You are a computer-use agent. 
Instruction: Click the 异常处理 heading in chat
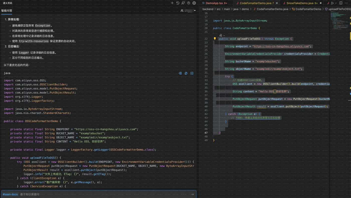pos(13,19)
